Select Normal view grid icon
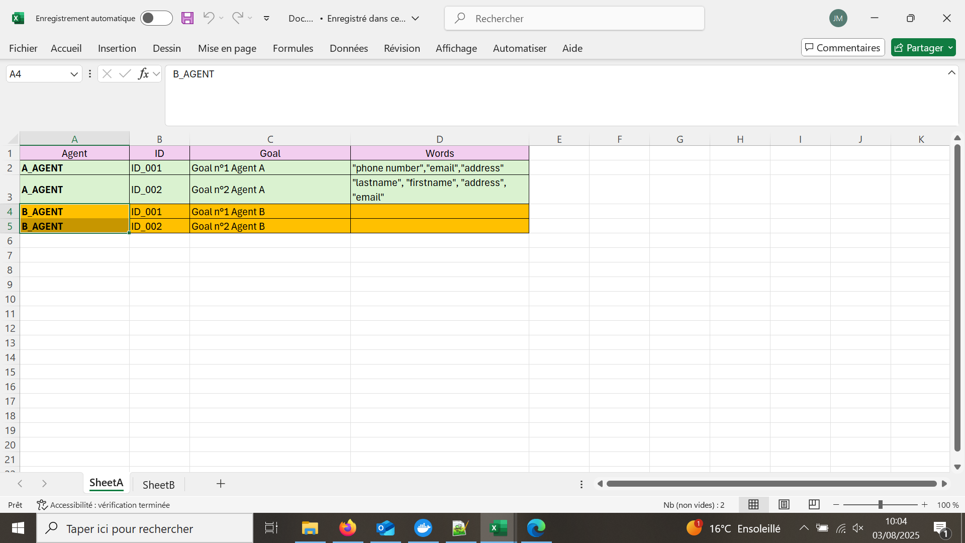The height and width of the screenshot is (543, 965). pyautogui.click(x=753, y=504)
